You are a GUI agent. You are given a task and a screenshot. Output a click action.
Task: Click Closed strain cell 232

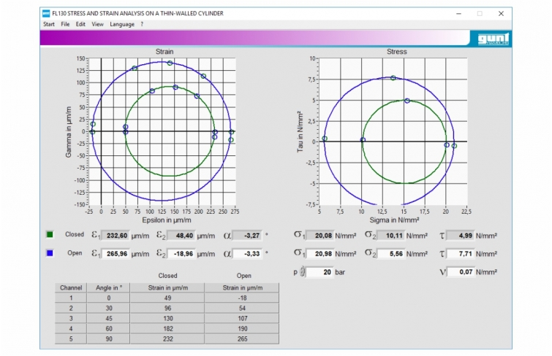click(x=167, y=338)
